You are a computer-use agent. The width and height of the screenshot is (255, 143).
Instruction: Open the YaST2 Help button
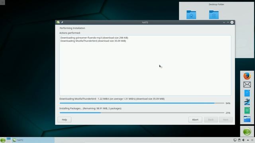[65, 120]
